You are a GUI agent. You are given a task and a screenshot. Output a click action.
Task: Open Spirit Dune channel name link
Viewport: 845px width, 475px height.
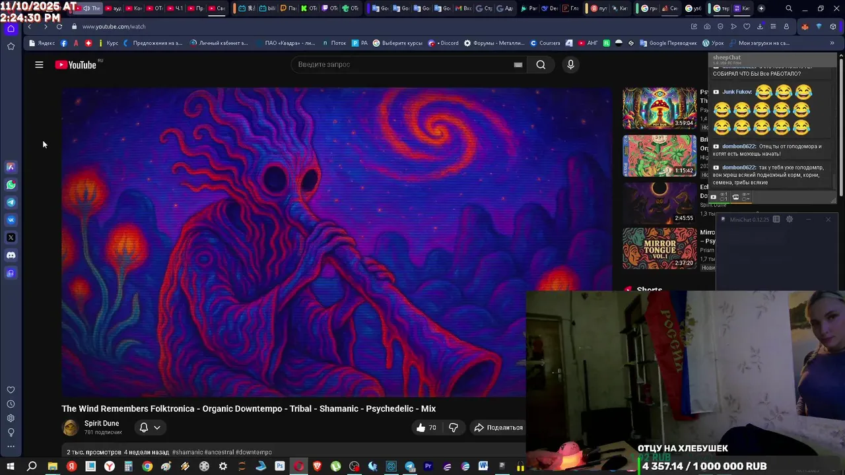pos(102,424)
